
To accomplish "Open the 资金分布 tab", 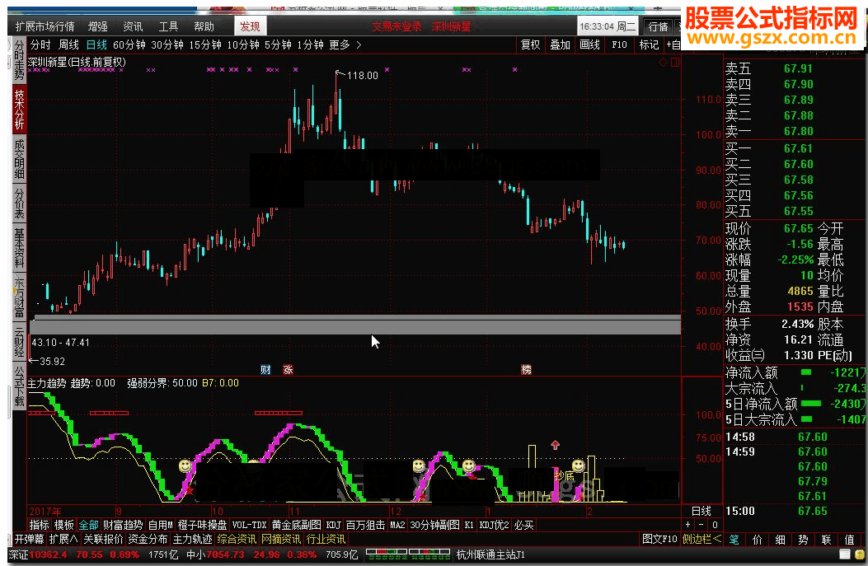I will pos(148,540).
